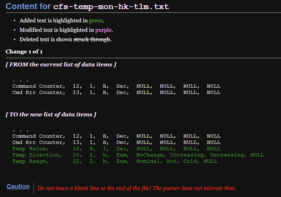Click the 'Decreasing' enum value

[228, 155]
